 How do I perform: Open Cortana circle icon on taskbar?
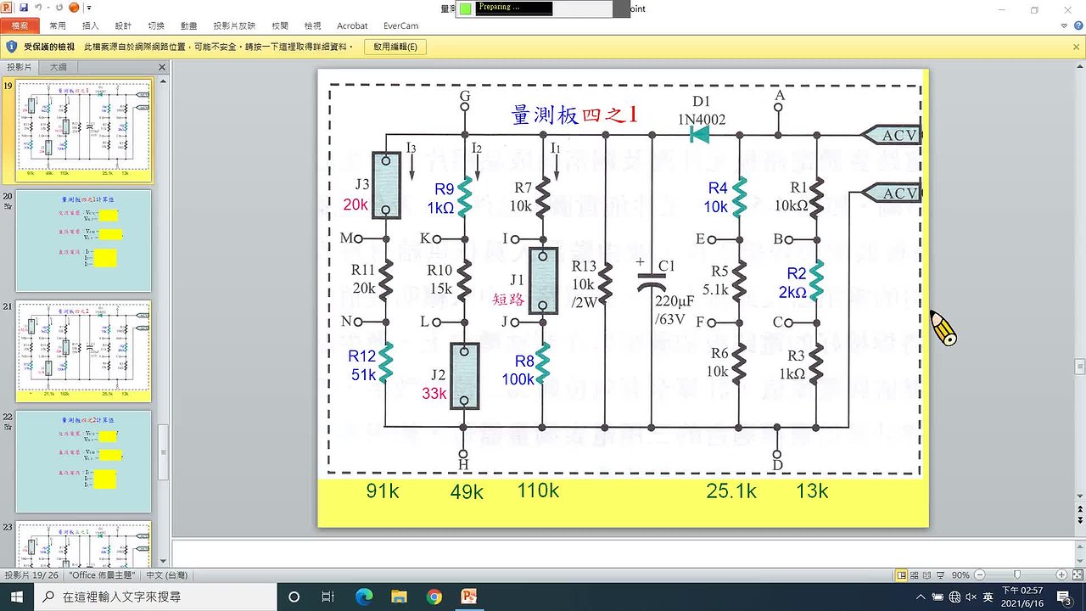pyautogui.click(x=294, y=597)
